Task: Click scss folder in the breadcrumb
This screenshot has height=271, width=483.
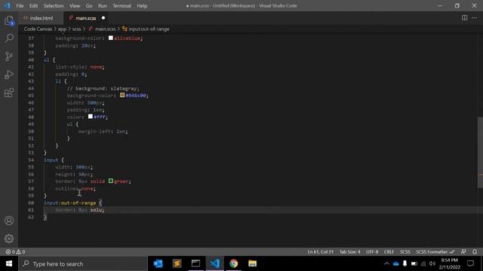Action: [x=76, y=29]
